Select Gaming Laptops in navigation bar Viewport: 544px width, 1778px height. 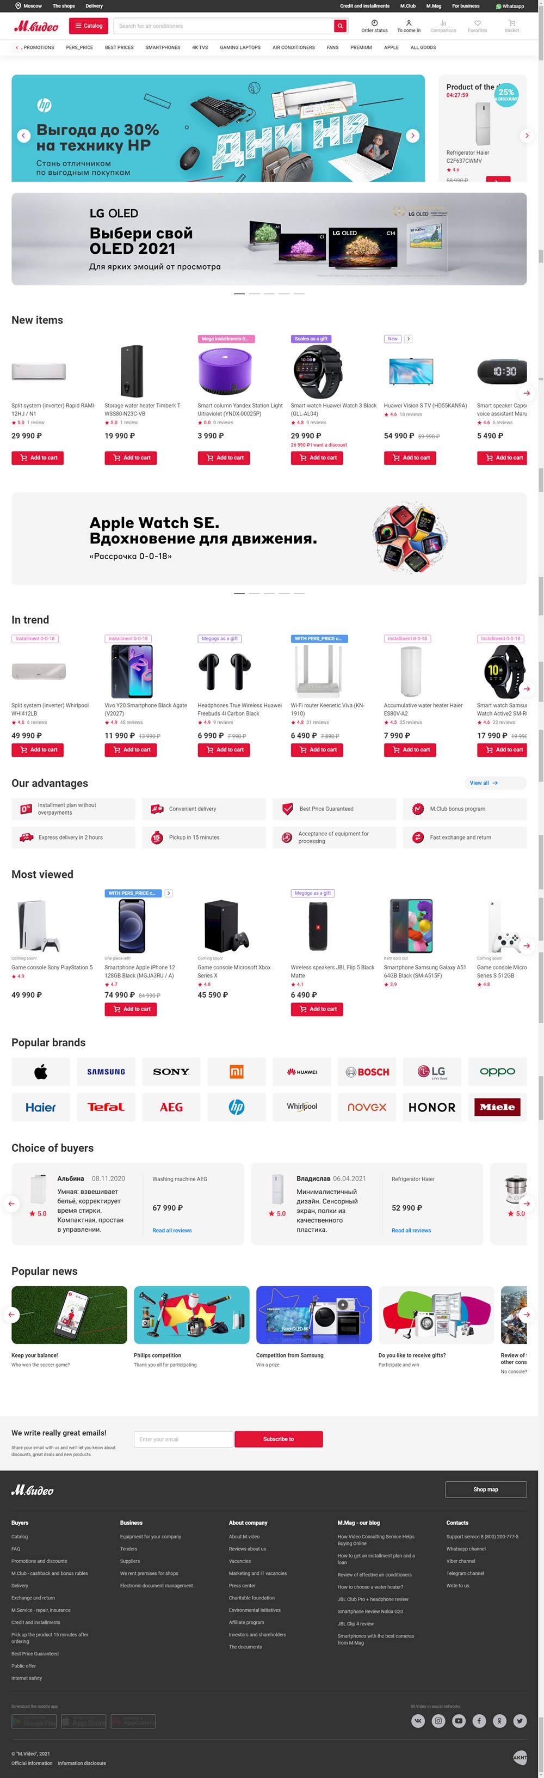coord(240,47)
